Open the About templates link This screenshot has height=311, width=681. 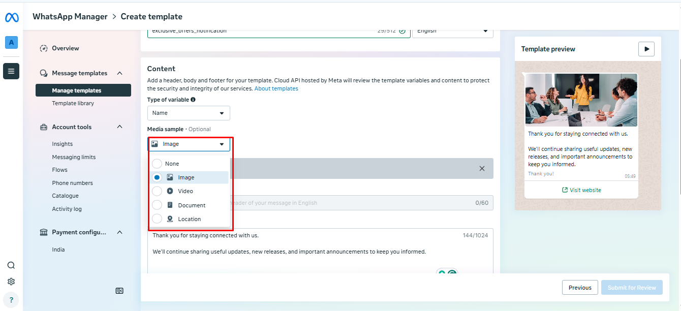pyautogui.click(x=276, y=88)
